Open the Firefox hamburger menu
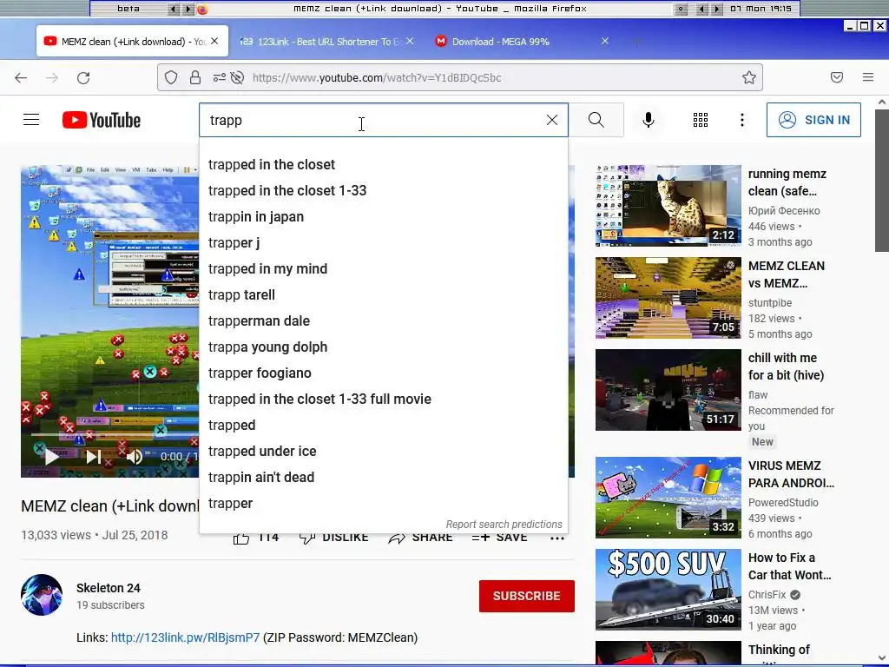889x667 pixels. click(868, 77)
